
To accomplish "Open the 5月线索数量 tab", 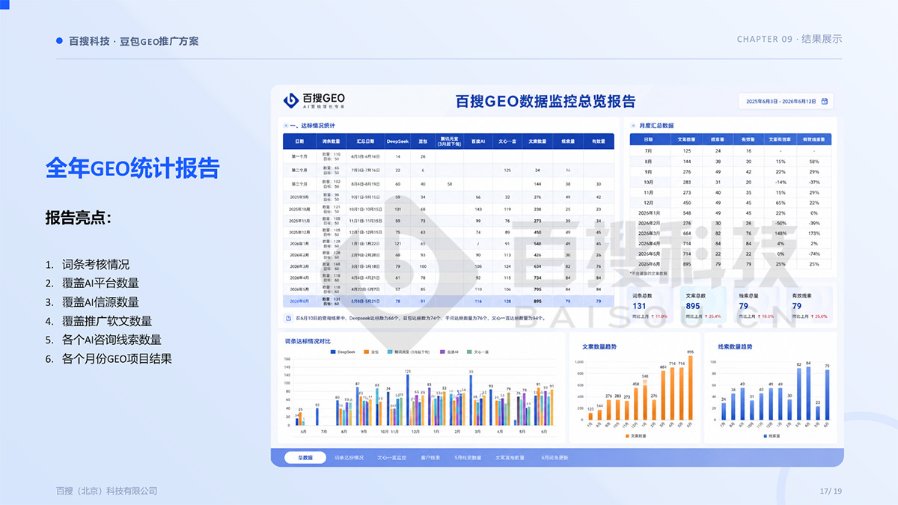I will 468,457.
